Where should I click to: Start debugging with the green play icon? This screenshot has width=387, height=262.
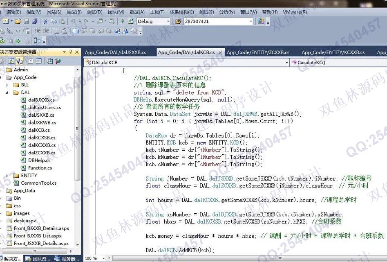click(123, 21)
